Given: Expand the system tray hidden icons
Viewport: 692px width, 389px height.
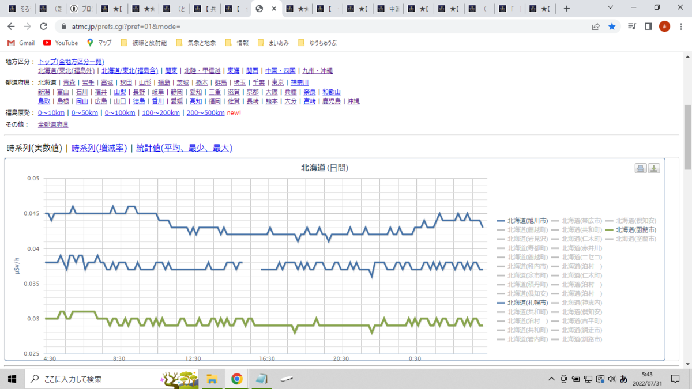Looking at the screenshot, I should (x=552, y=379).
